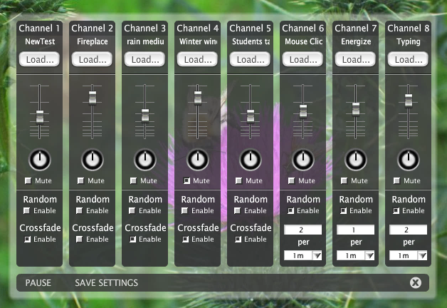Viewport: 447px width, 308px height.
Task: Enable Random for Channel 1
Action: tap(26, 210)
